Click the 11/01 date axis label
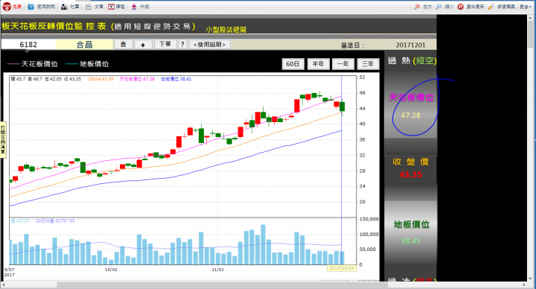 (x=217, y=270)
